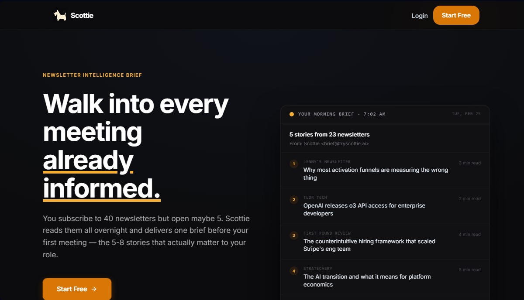Click the Scottie brand name in header
The width and height of the screenshot is (524, 300).
[82, 15]
